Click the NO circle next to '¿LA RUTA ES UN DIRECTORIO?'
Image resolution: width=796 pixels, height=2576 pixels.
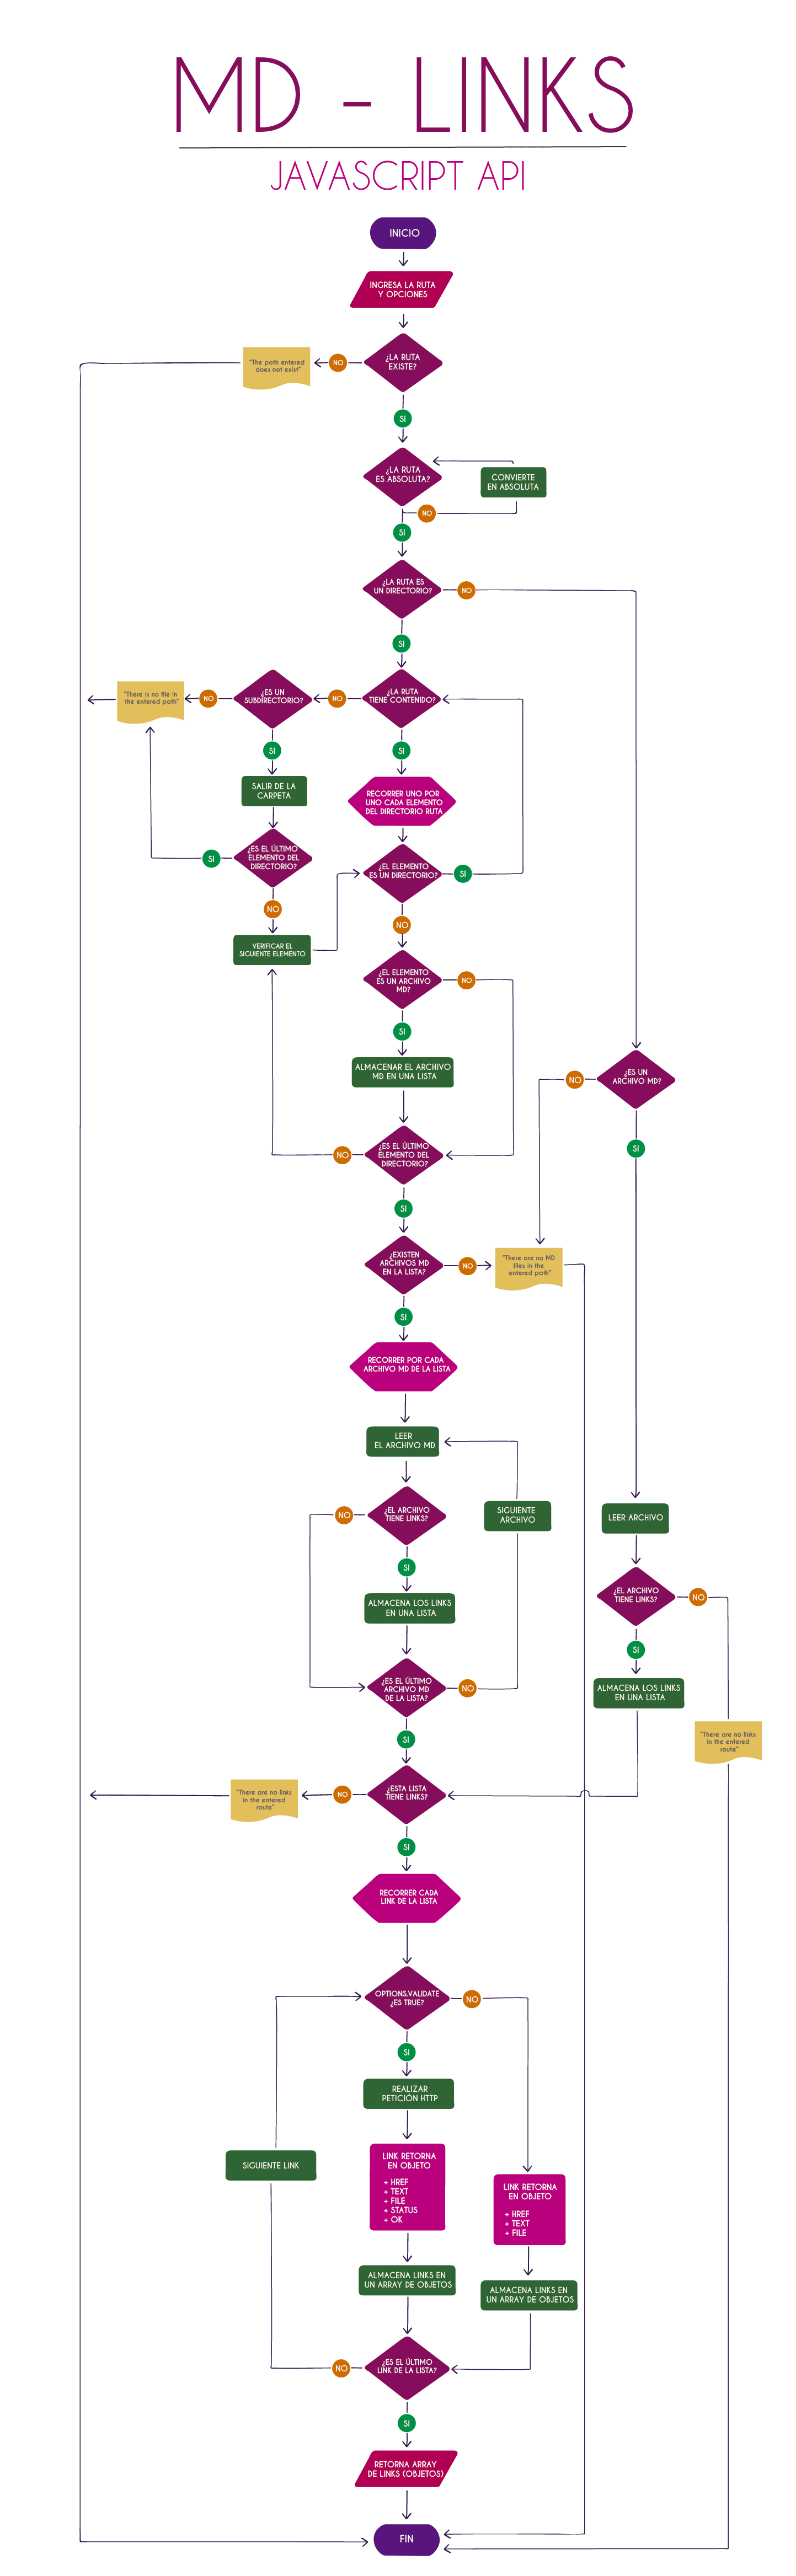coord(466,590)
